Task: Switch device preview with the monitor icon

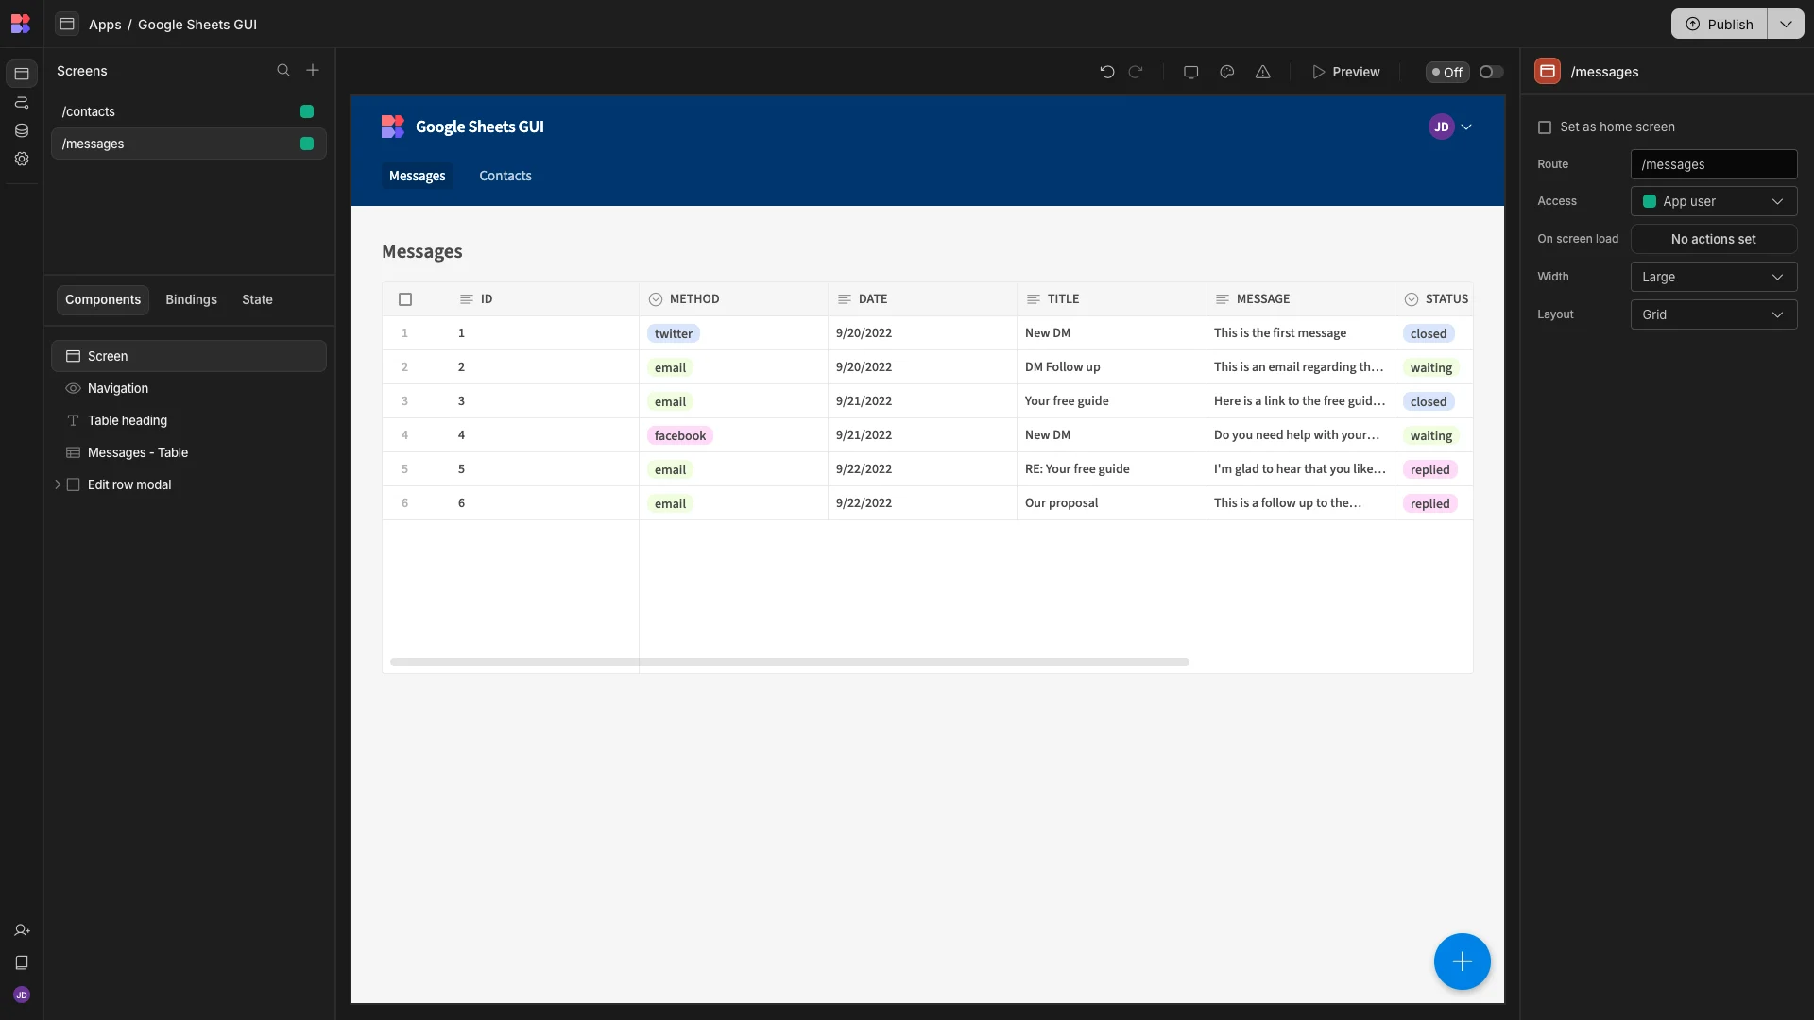Action: pos(1191,72)
